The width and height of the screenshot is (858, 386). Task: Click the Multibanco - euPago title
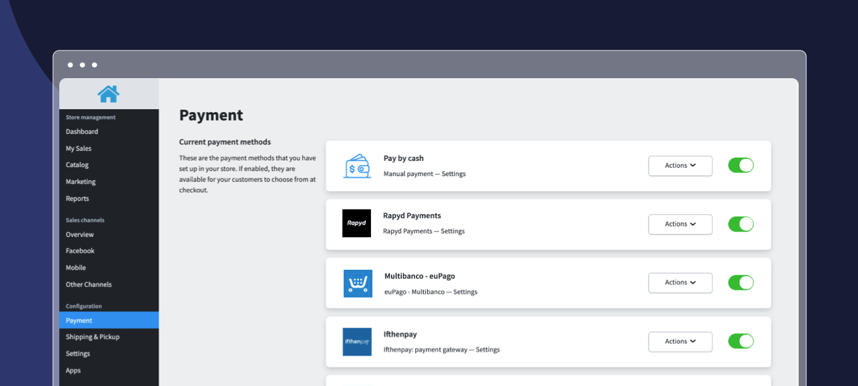click(420, 276)
